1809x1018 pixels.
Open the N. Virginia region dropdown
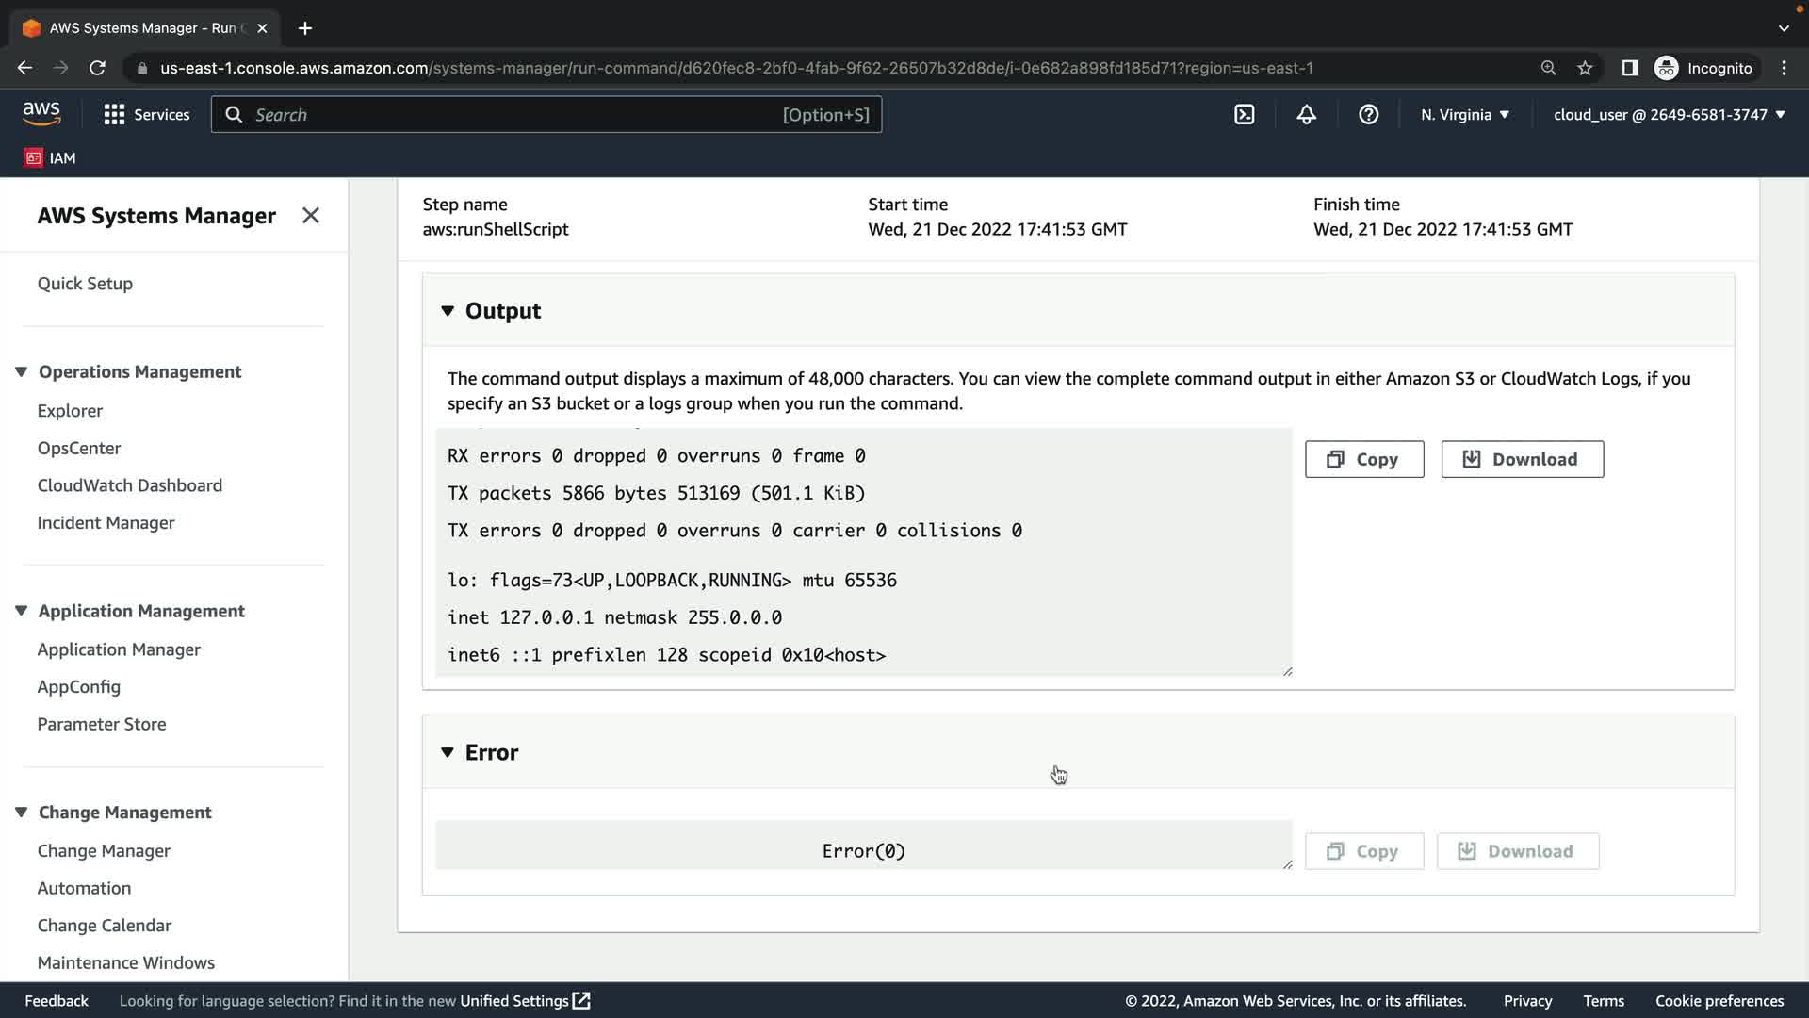pos(1464,114)
